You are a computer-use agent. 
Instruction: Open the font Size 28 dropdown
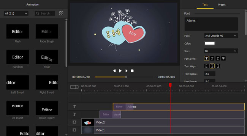click(x=221, y=51)
